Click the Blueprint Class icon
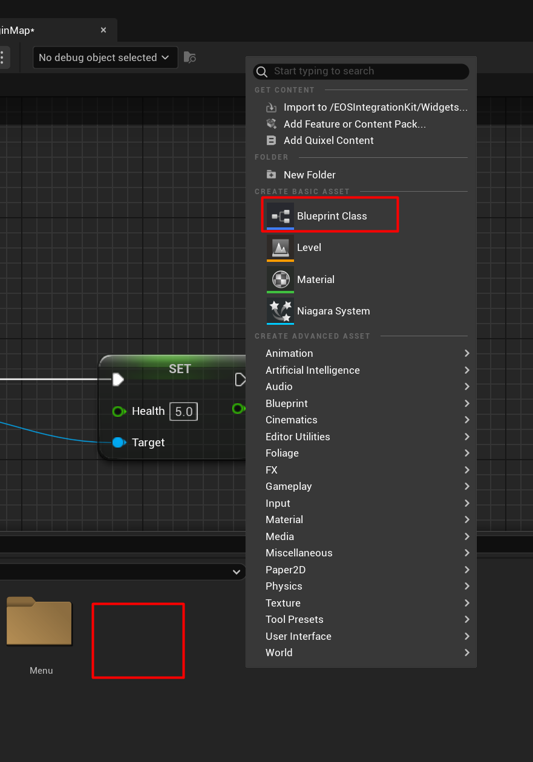 [x=280, y=216]
